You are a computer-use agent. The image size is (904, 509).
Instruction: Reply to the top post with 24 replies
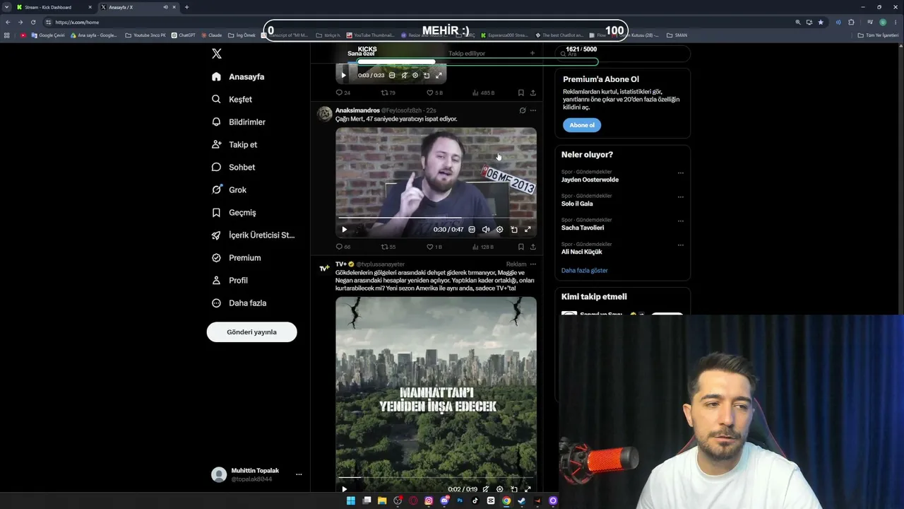[343, 93]
